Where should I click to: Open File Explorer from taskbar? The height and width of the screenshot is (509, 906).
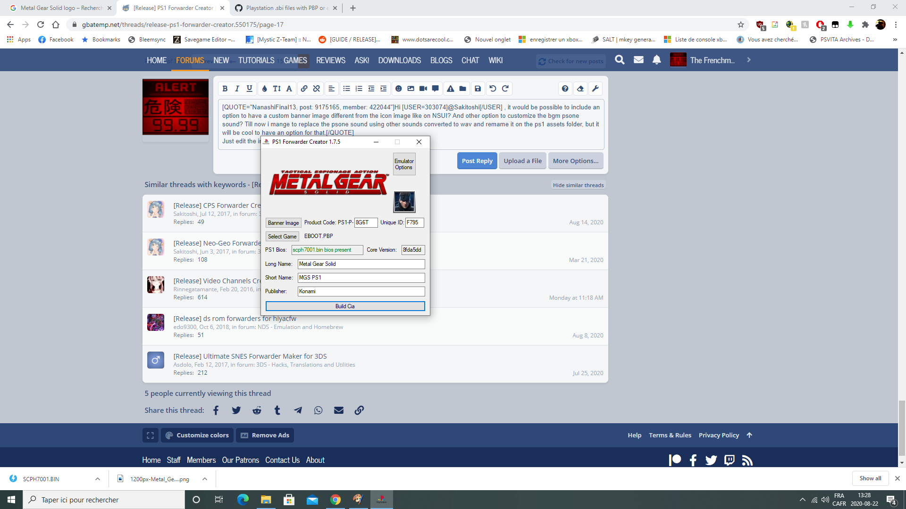coord(266,500)
